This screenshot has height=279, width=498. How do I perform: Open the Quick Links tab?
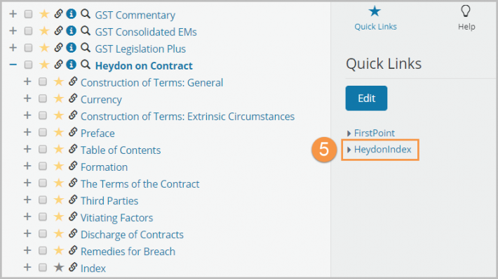[375, 18]
